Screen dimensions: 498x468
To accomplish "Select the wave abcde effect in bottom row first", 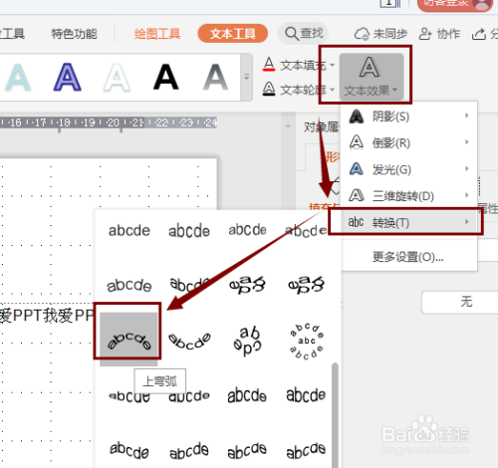I will [x=129, y=450].
